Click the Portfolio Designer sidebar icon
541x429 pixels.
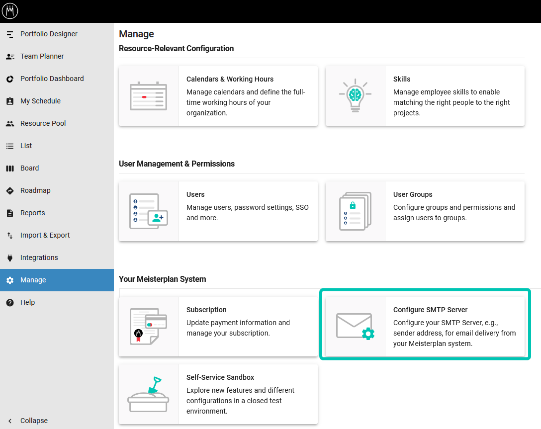click(x=10, y=34)
